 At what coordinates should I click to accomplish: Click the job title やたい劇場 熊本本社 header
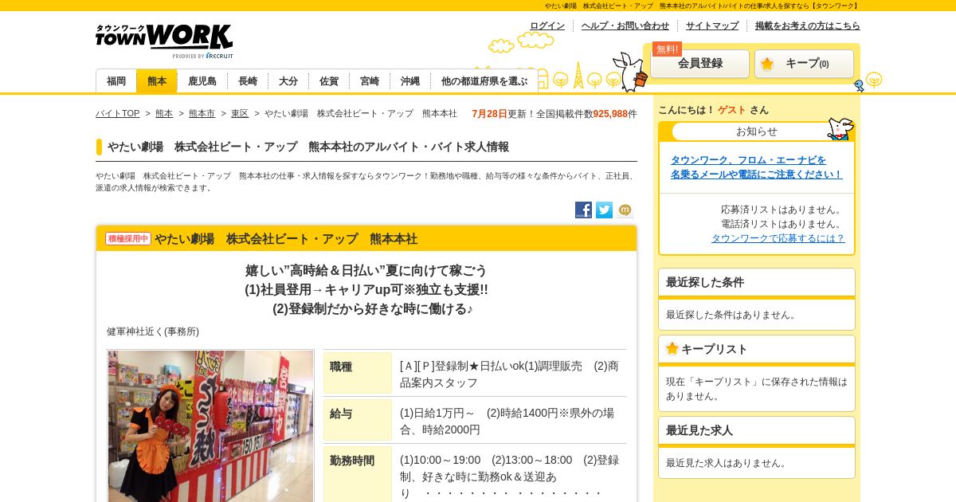[x=286, y=239]
